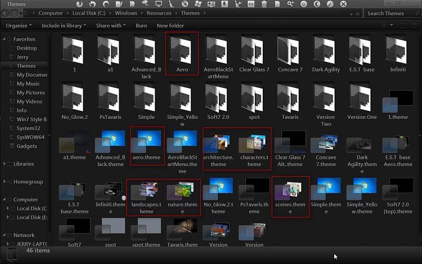Click the Change your view icon

coord(384,25)
